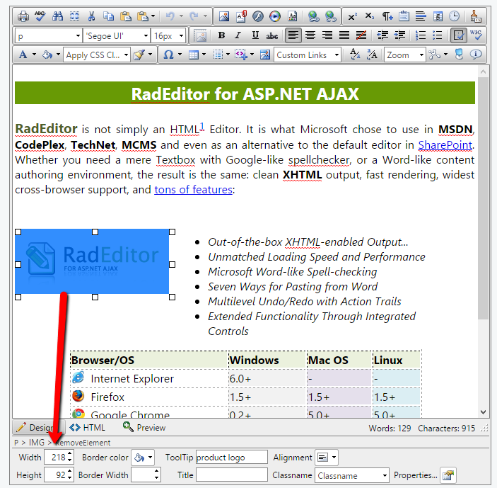The height and width of the screenshot is (488, 497).
Task: Select the RadEditor logo image
Action: 92,261
